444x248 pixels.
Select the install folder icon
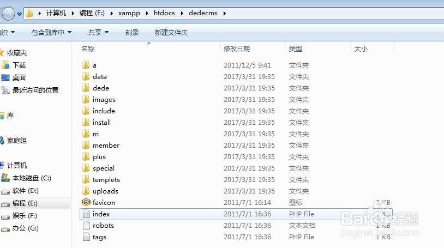tap(86, 122)
